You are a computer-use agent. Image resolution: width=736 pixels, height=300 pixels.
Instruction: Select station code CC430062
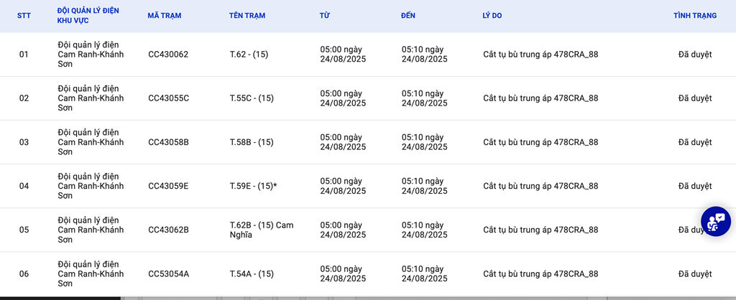tap(168, 55)
